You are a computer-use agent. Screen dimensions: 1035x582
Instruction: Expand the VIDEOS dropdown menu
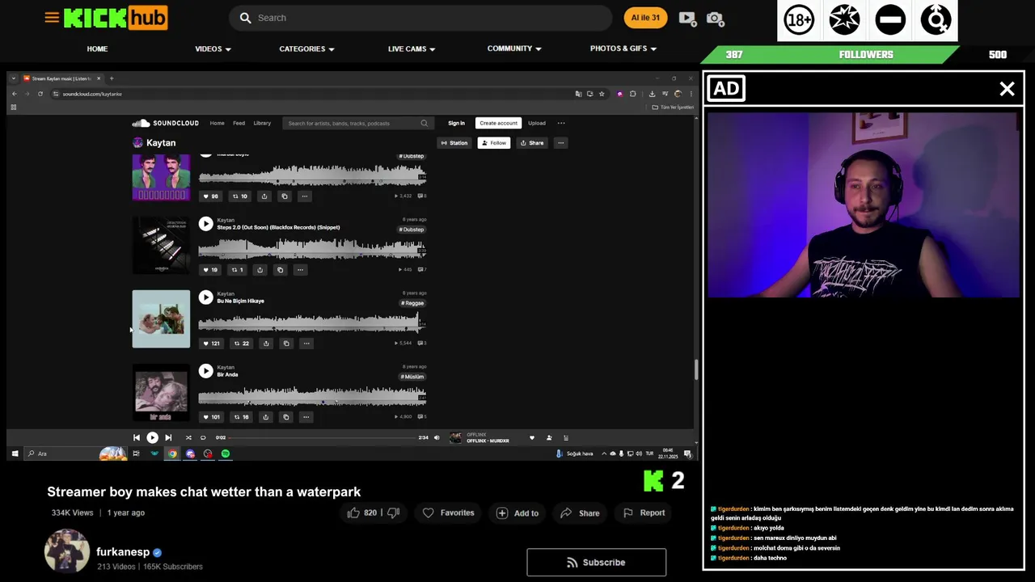213,48
